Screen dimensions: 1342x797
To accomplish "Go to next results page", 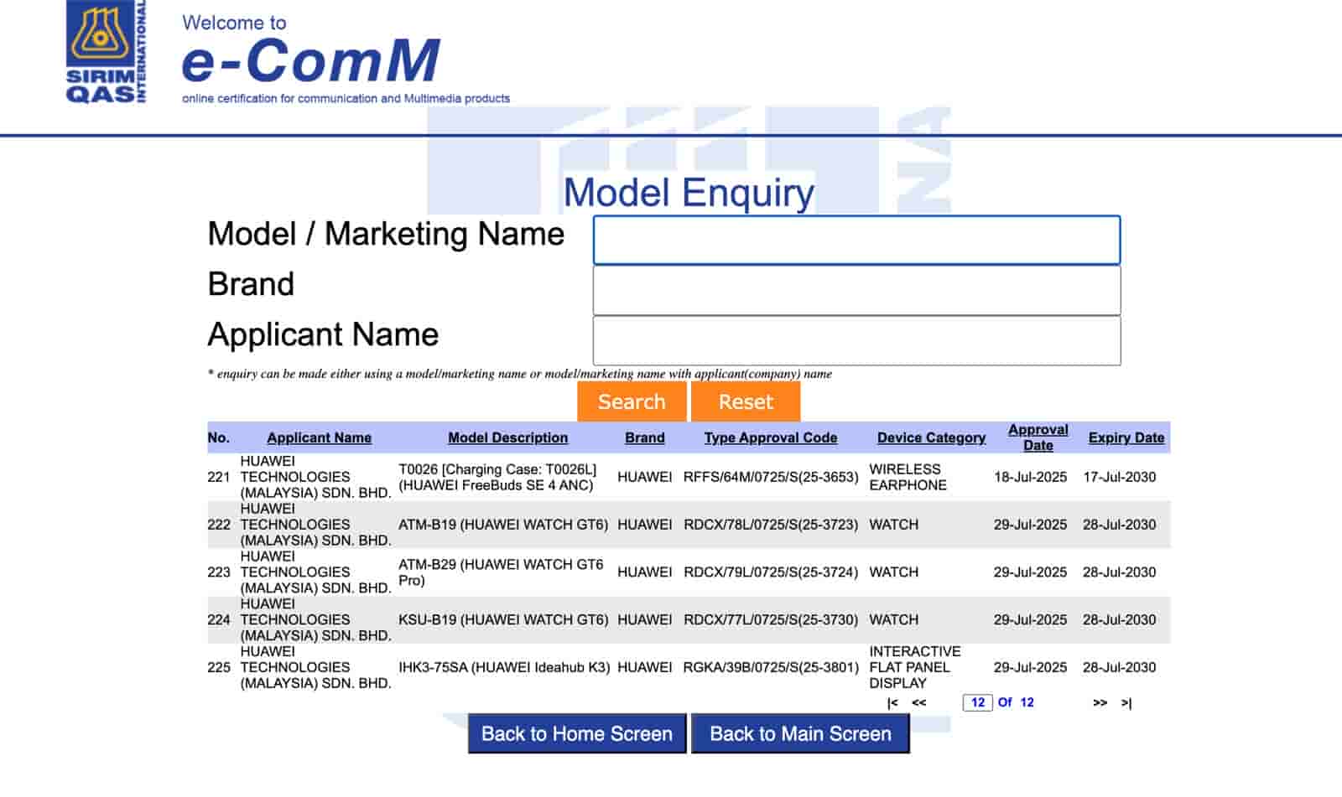I will pyautogui.click(x=1100, y=703).
